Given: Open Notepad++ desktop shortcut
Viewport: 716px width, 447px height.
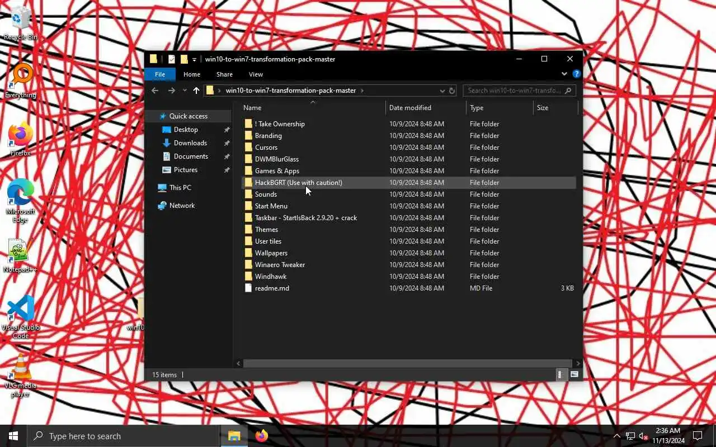Looking at the screenshot, I should pos(21,255).
